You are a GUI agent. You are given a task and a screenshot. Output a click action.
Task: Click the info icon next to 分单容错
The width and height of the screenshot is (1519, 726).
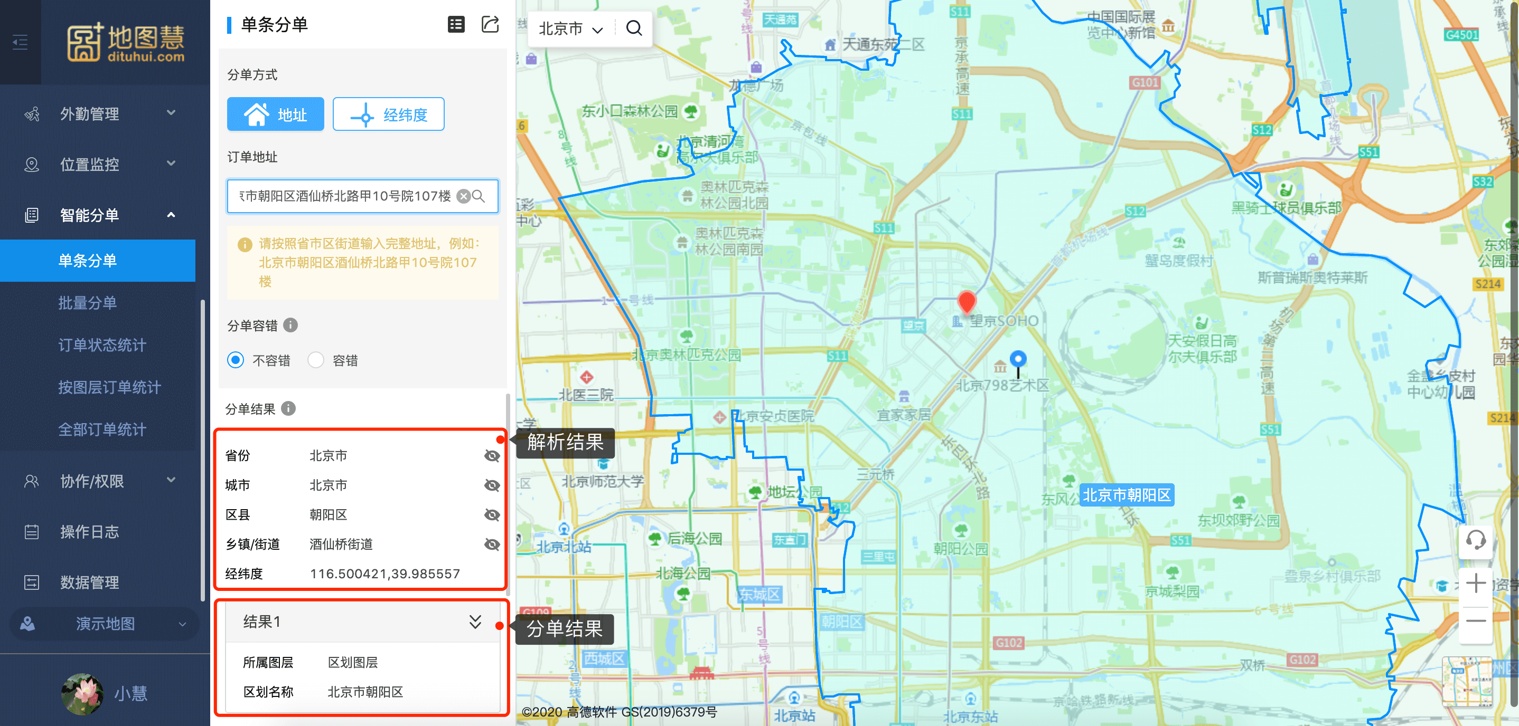[x=290, y=326]
